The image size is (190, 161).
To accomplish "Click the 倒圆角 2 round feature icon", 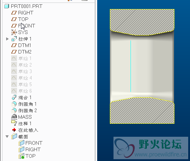I will coord(14,110).
